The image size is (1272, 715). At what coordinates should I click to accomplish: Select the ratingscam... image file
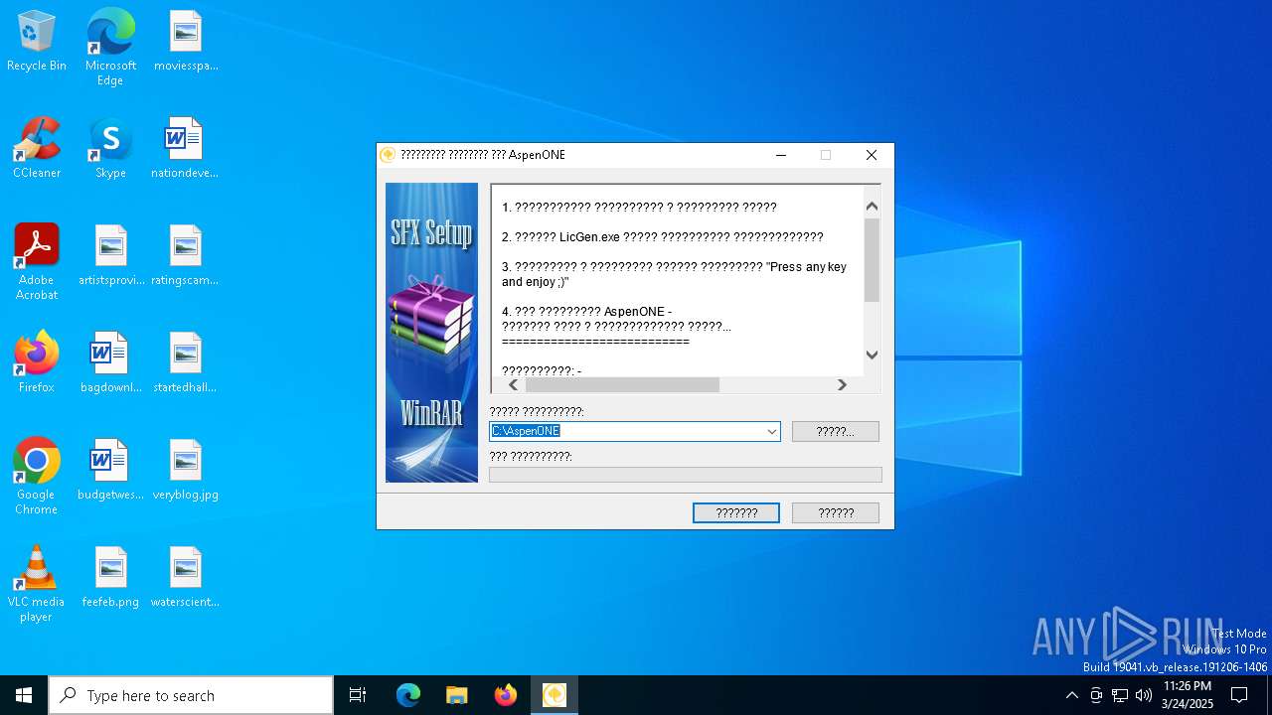185,255
